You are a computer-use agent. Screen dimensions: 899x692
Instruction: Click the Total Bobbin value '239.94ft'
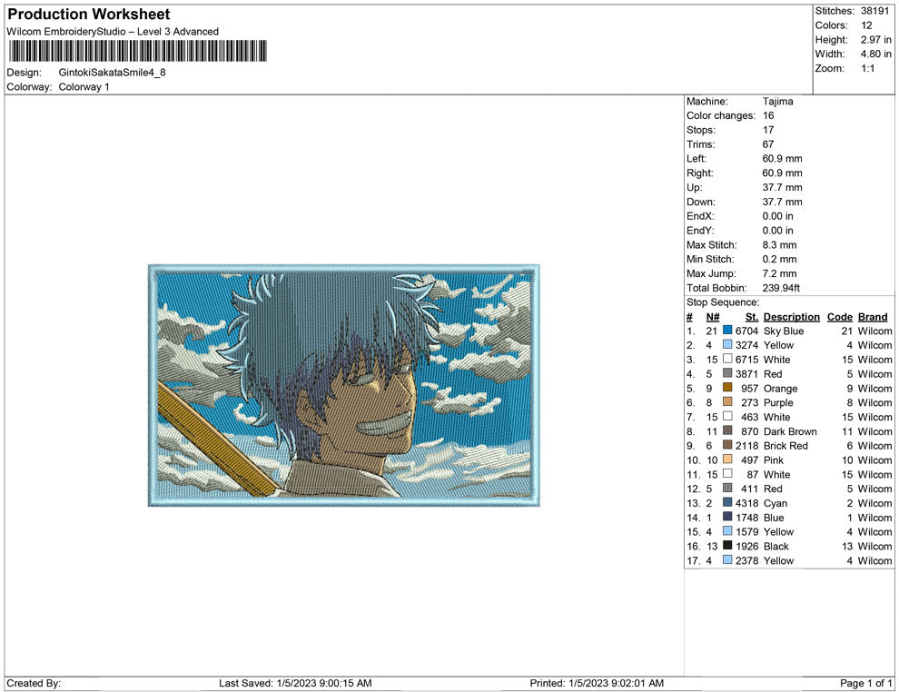click(781, 287)
